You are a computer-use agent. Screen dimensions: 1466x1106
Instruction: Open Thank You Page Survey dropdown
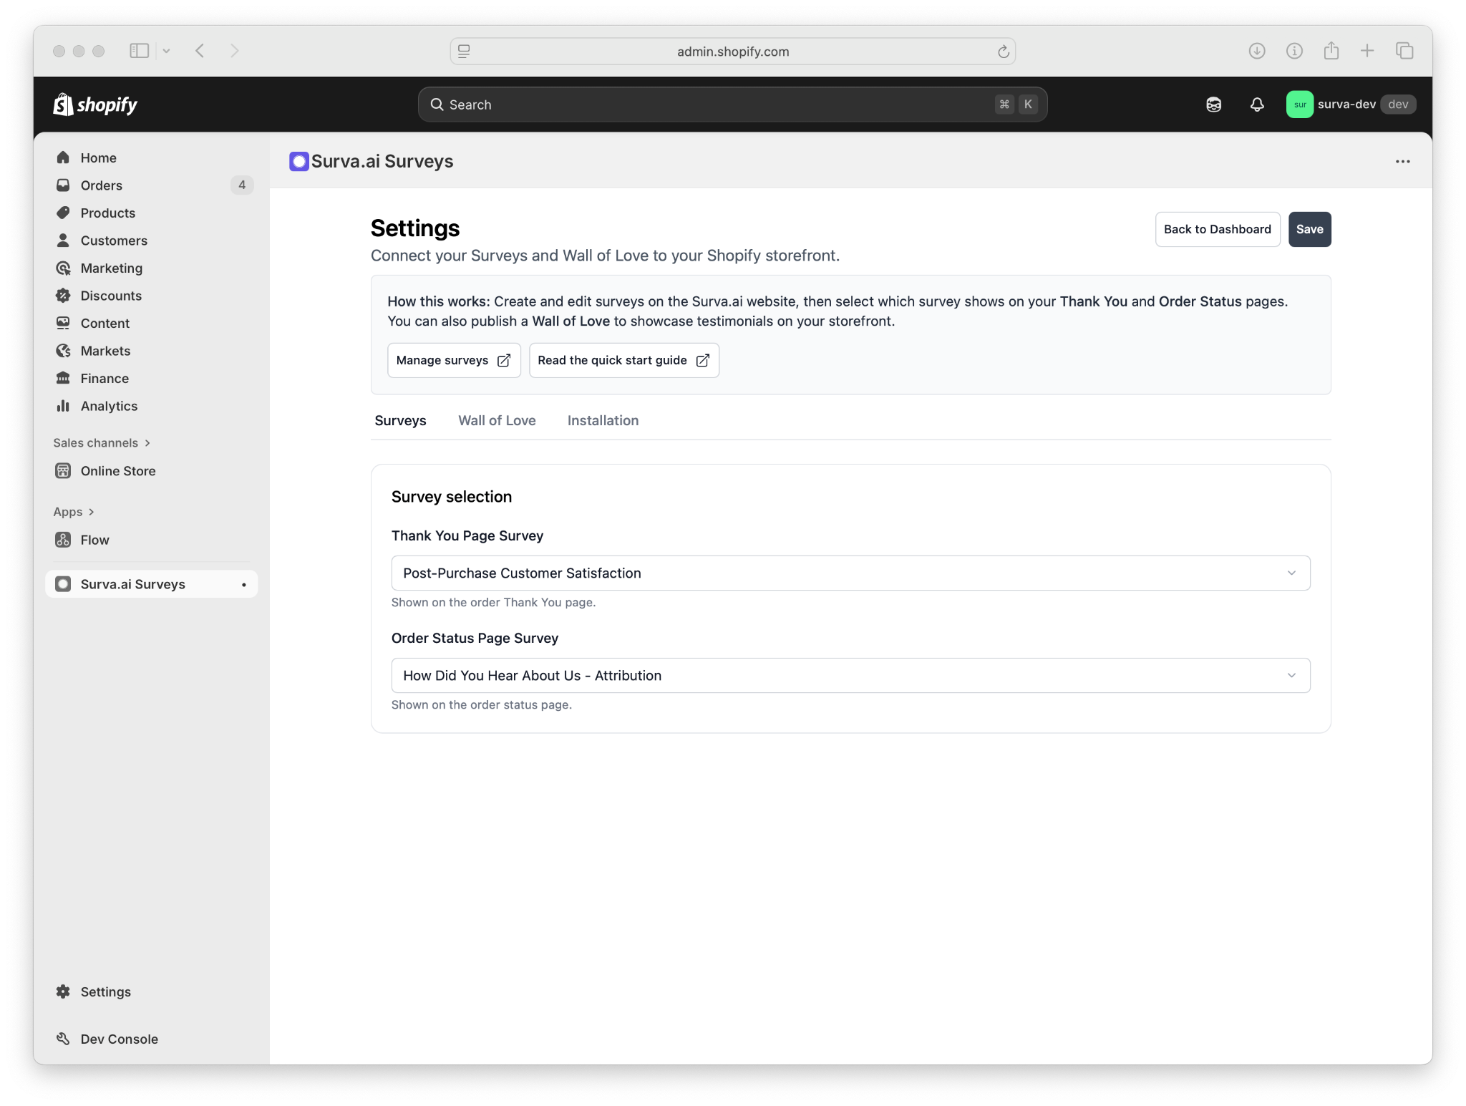pyautogui.click(x=850, y=573)
